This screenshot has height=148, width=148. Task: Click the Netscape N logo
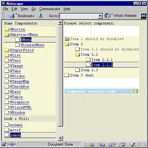coord(143,16)
